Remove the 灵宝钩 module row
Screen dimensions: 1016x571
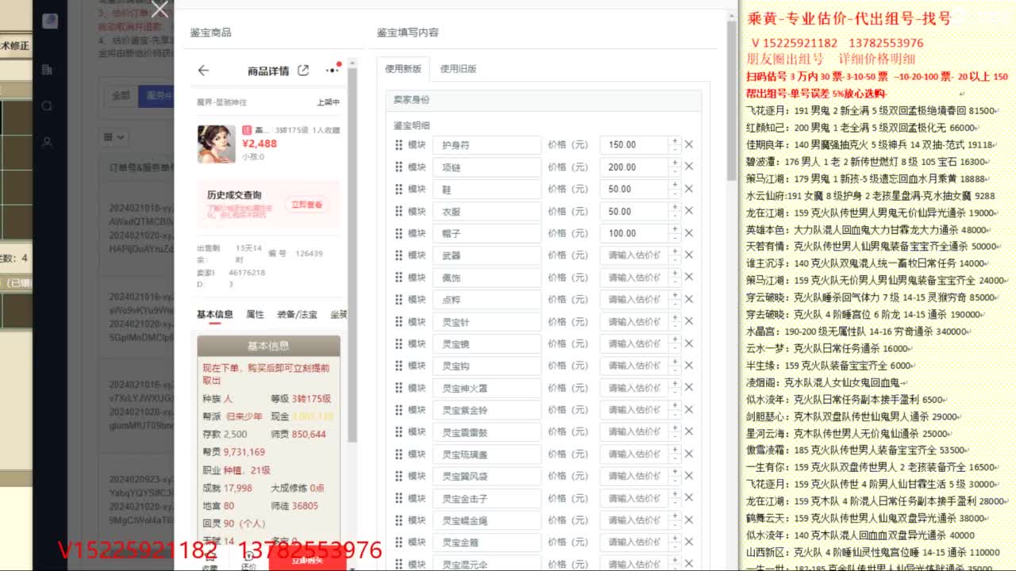[x=689, y=366]
